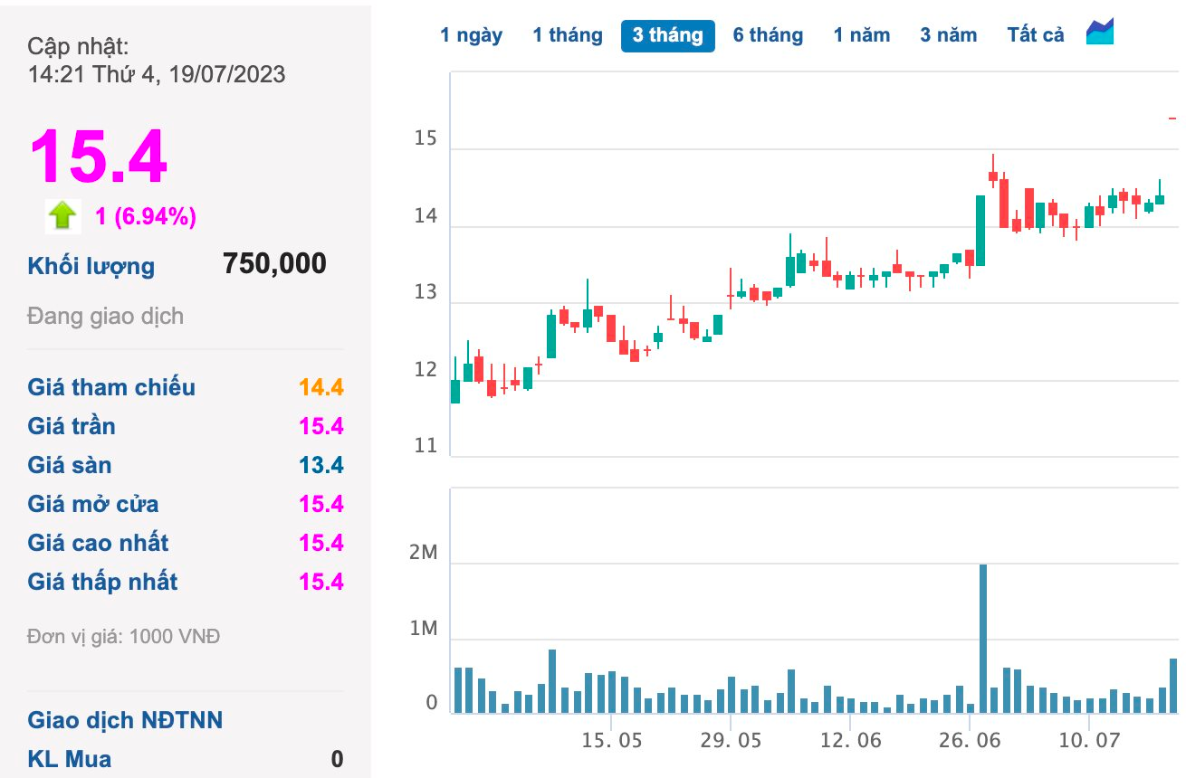Click the 'Giá sàn' label
Viewport: 1186px width, 778px height.
pos(70,465)
